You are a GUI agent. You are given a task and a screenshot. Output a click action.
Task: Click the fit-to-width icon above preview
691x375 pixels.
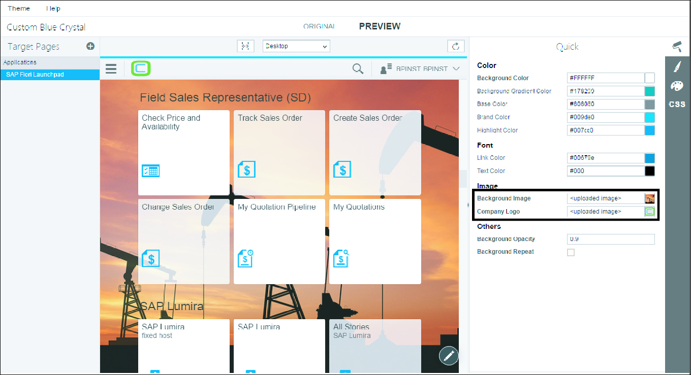(245, 46)
